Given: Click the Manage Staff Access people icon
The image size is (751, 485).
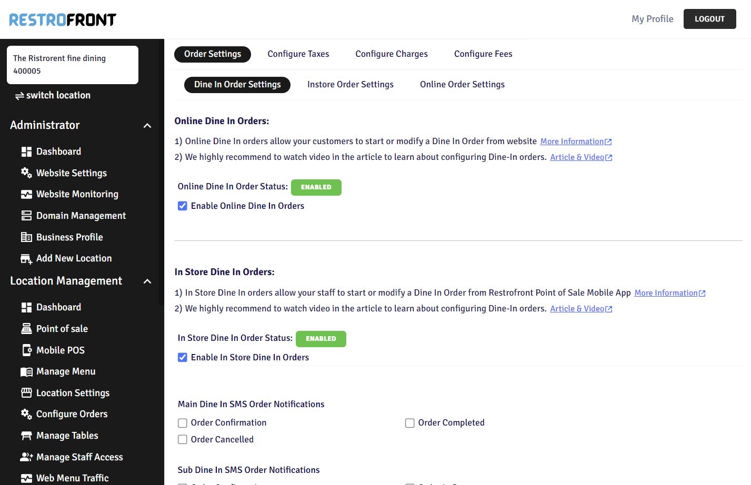Looking at the screenshot, I should pyautogui.click(x=26, y=457).
